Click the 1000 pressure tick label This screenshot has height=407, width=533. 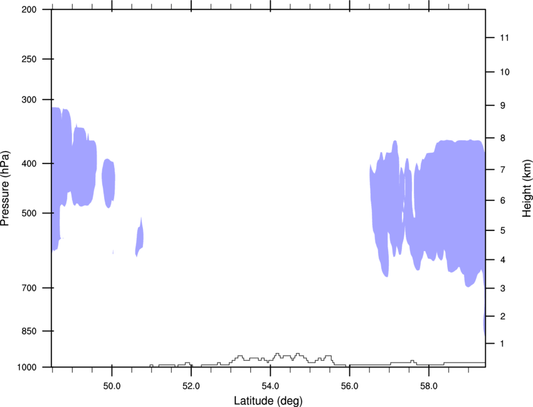[x=27, y=368]
